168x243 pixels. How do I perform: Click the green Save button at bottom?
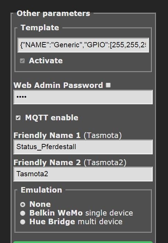click(83, 242)
